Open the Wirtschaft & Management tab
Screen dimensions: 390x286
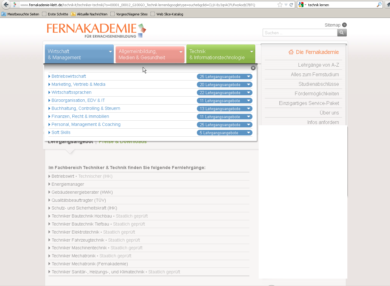click(x=79, y=54)
